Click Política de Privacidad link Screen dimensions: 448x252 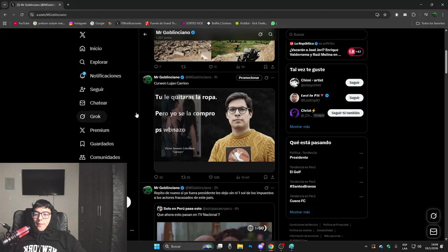tap(336, 225)
